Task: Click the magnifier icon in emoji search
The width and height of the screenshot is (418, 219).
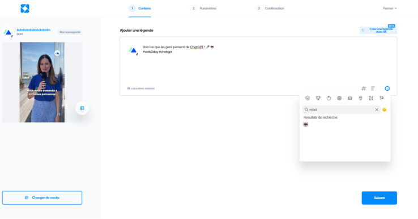Action: pyautogui.click(x=306, y=109)
